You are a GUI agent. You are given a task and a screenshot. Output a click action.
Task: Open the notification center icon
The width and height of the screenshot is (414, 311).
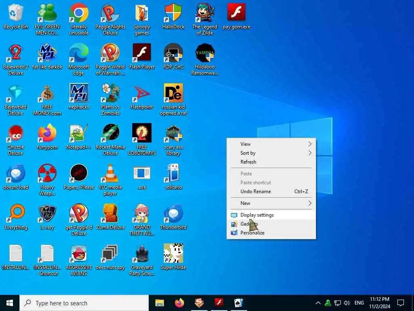point(401,303)
